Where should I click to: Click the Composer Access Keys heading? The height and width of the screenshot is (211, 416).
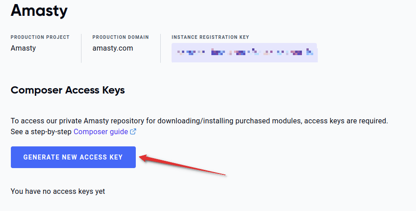67,90
